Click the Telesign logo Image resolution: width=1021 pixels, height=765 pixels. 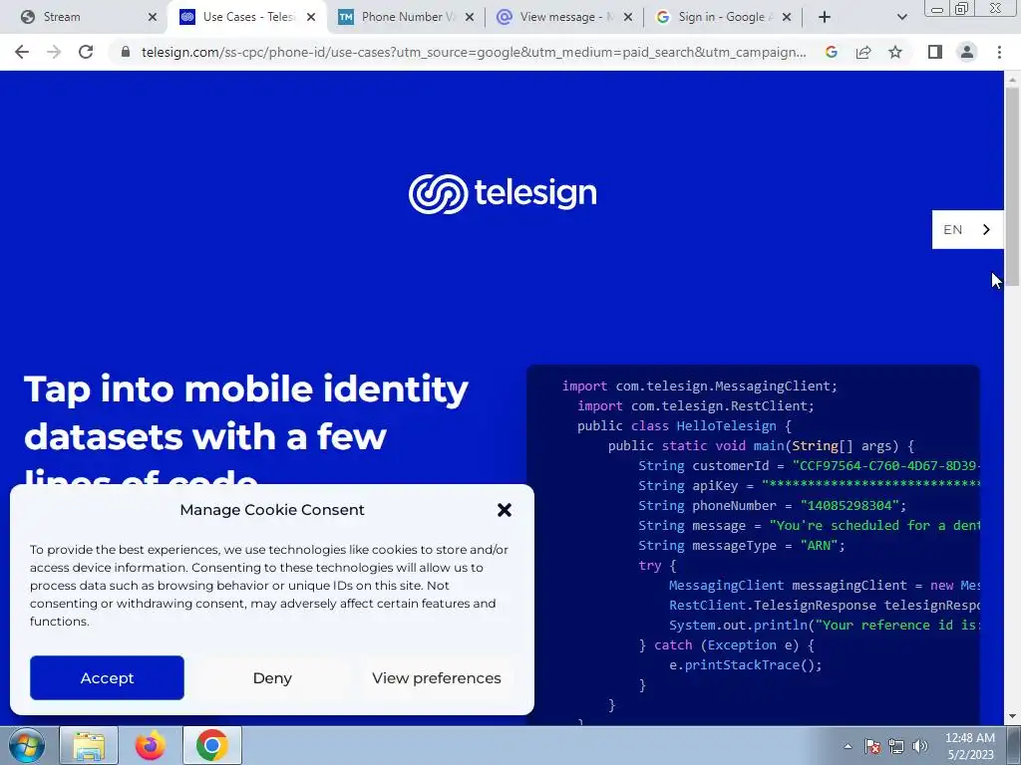(503, 194)
